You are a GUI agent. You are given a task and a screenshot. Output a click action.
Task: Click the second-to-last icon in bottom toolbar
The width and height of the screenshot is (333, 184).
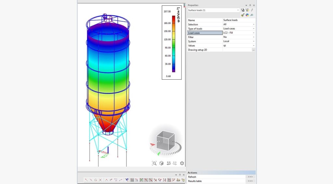point(178,180)
